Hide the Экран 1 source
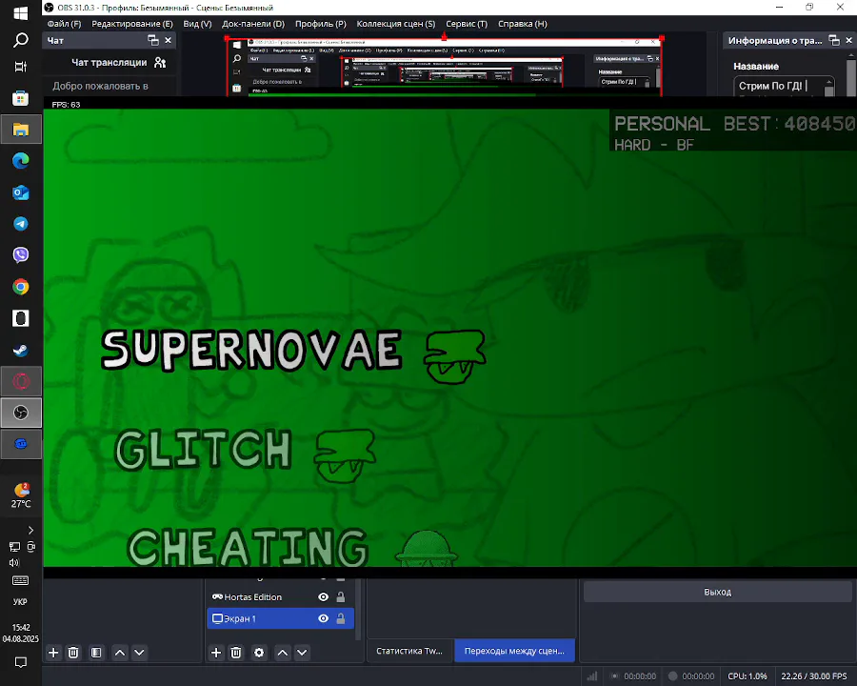This screenshot has width=857, height=686. [x=324, y=618]
